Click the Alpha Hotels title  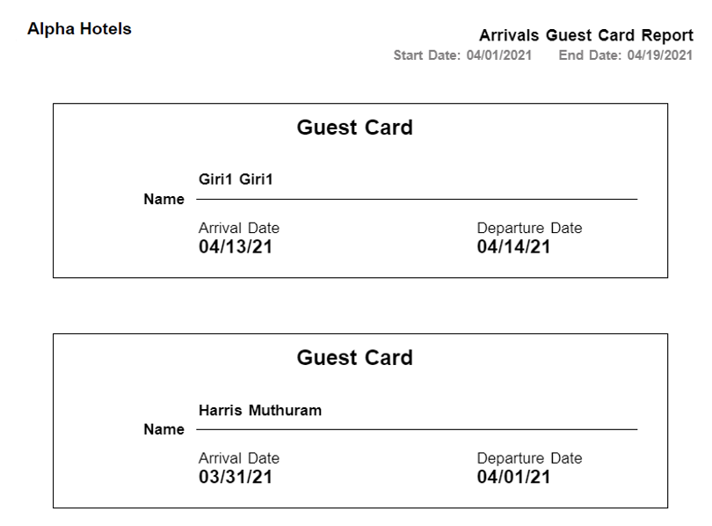tap(79, 29)
